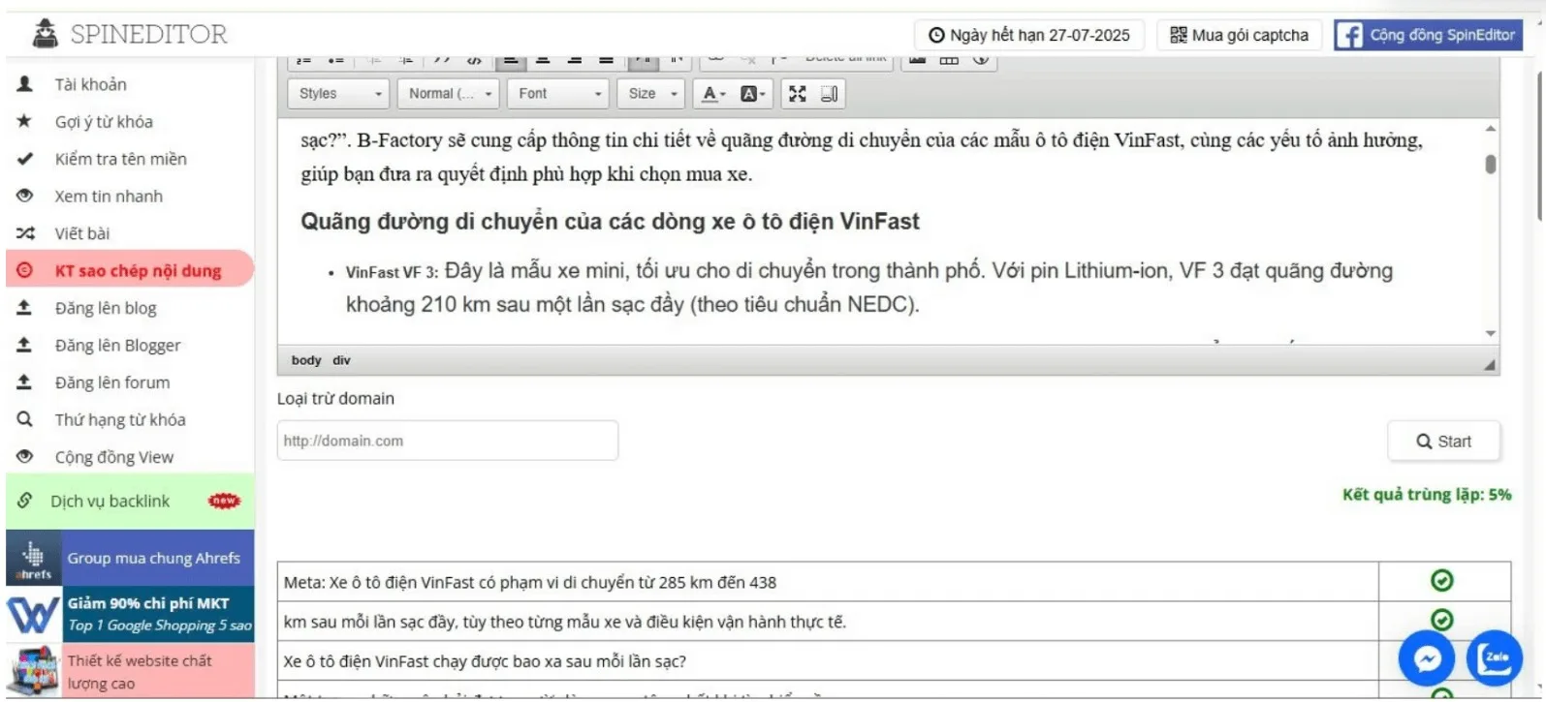
Task: Click the editor vertical scrollbar thumb
Action: (x=1490, y=165)
